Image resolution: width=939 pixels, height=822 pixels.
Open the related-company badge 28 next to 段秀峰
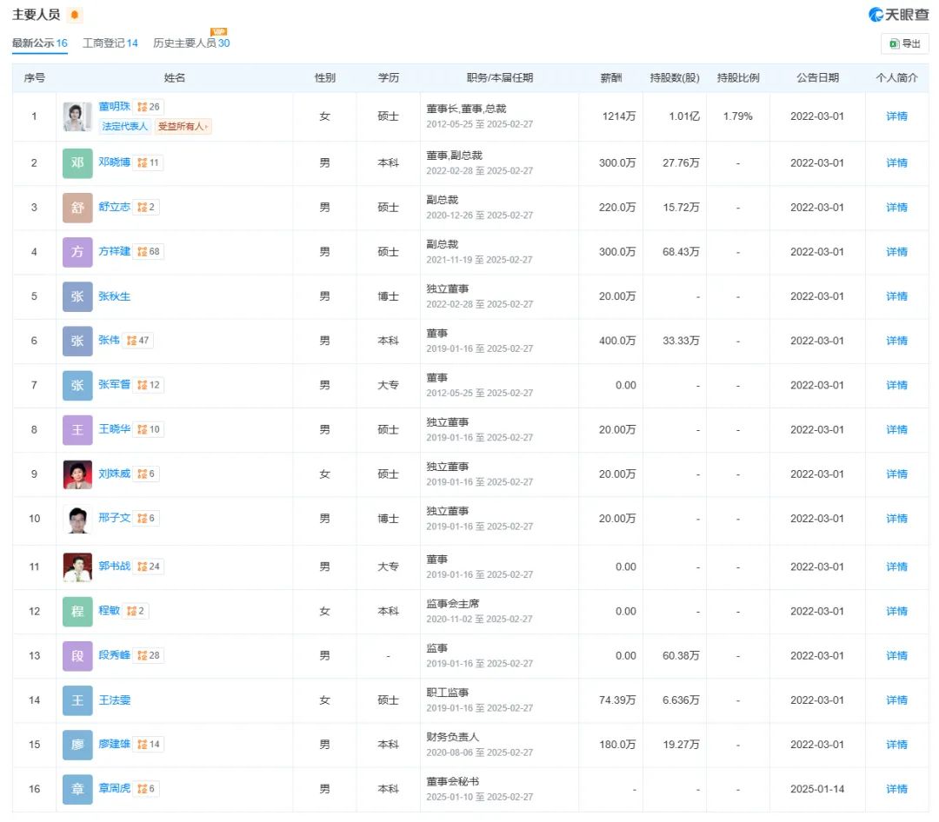click(150, 655)
